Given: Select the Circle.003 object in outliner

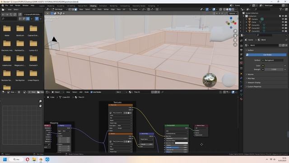Looking at the screenshot, I should (x=256, y=31).
